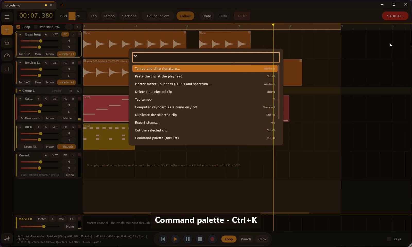The image size is (412, 247).
Task: Choose Paste the clip at the playhead
Action: [x=205, y=76]
